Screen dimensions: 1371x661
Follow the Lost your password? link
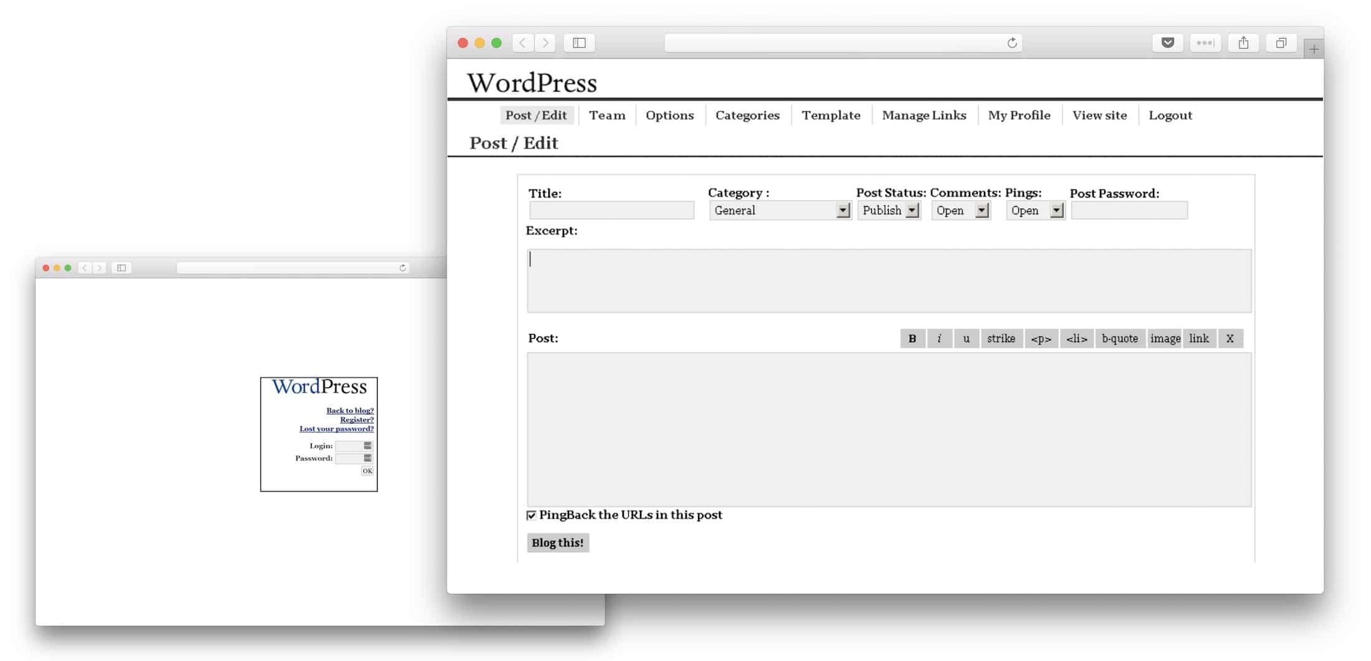[336, 429]
